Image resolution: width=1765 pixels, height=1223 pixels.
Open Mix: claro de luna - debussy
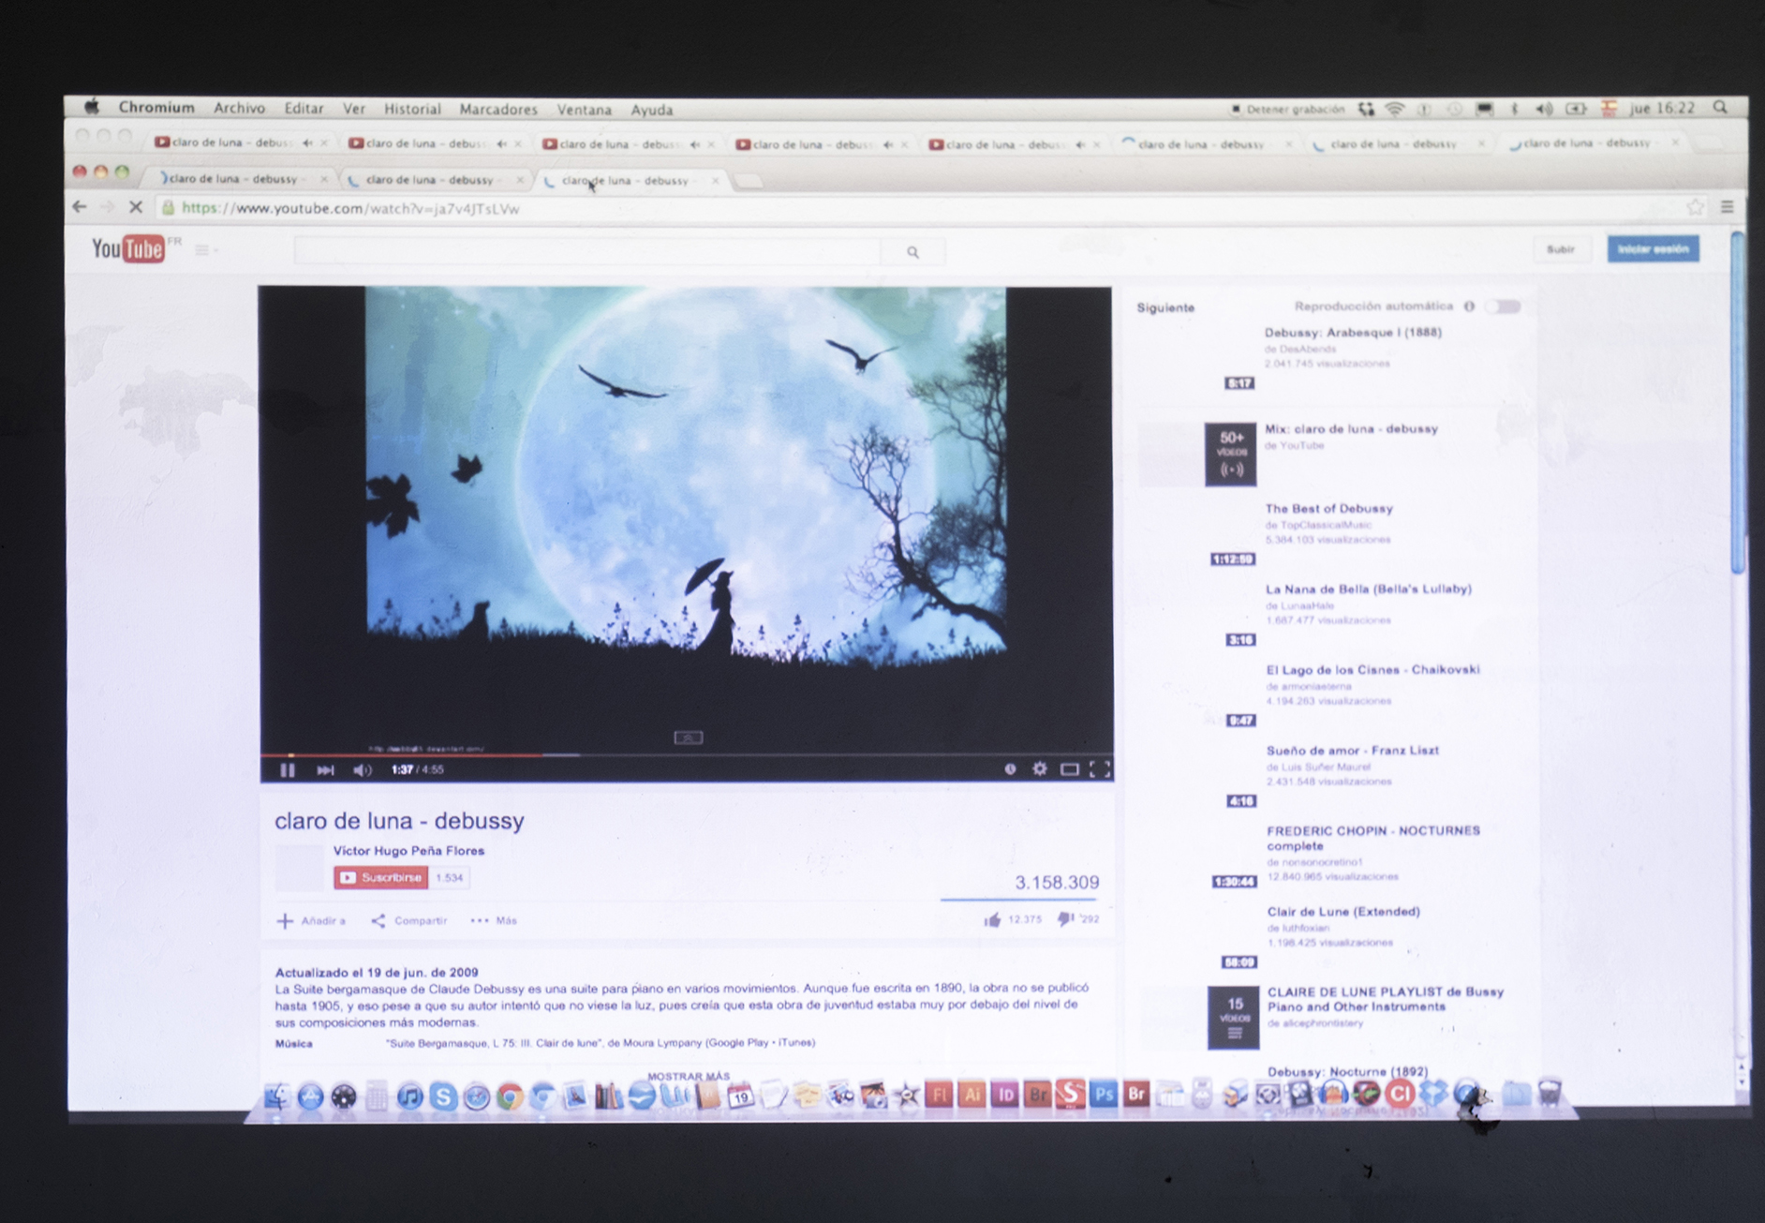click(1351, 429)
